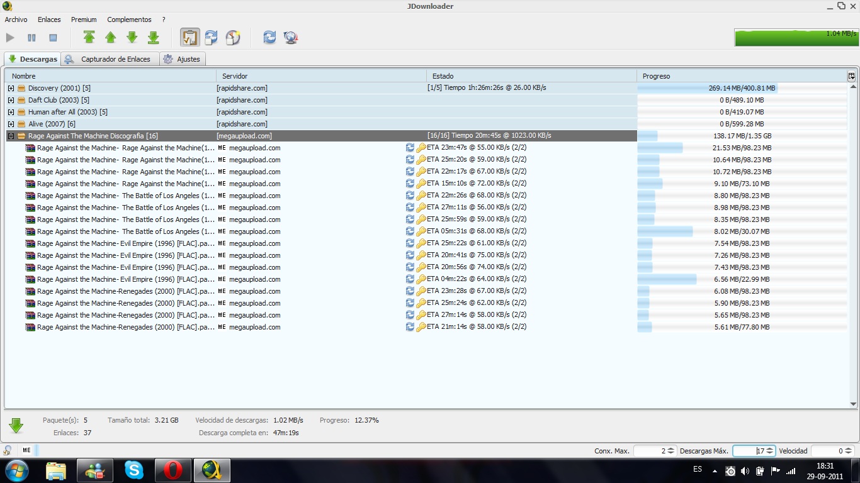Move selection to bottom with underlined down arrow
Image resolution: width=860 pixels, height=483 pixels.
click(154, 38)
